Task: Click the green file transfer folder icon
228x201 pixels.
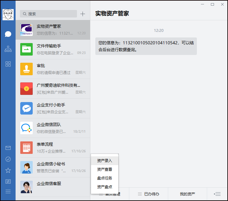Action: coord(26,49)
